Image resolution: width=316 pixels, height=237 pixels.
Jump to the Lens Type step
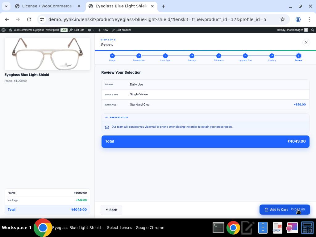tap(165, 56)
